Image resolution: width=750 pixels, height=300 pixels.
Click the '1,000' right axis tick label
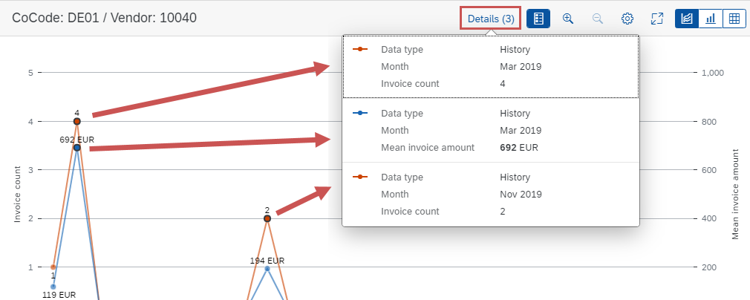tap(713, 73)
